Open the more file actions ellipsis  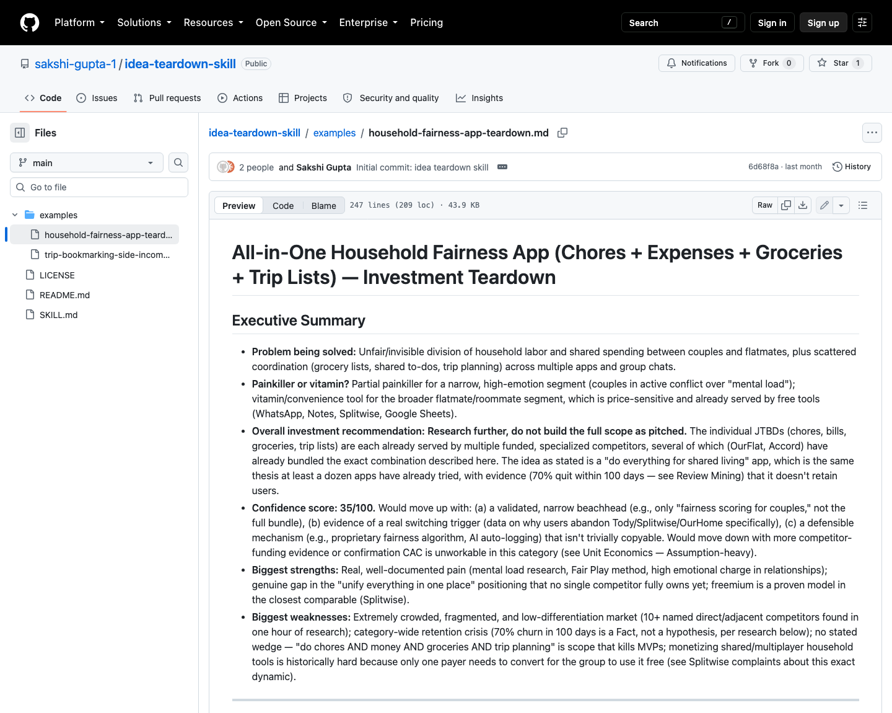872,133
